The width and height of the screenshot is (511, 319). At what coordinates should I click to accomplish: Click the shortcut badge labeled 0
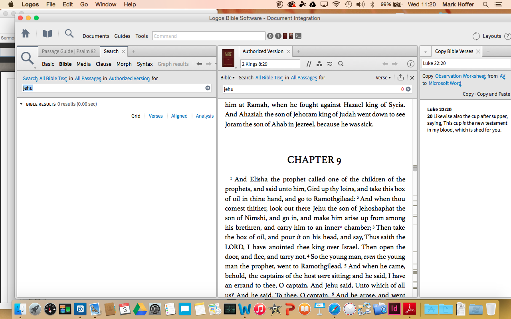click(x=270, y=36)
